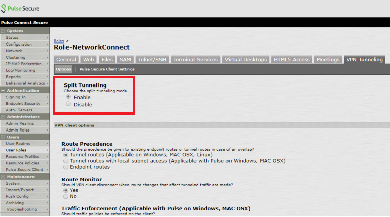Collapse the System sidebar section

[3, 31]
